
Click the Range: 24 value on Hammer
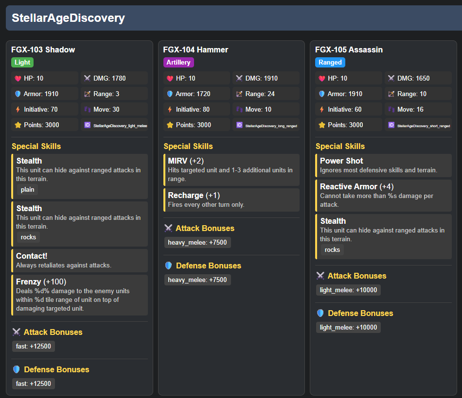tap(260, 94)
